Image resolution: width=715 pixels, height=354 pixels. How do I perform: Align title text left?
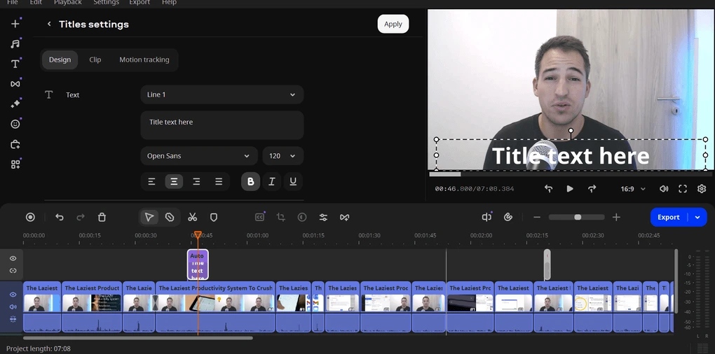(152, 182)
